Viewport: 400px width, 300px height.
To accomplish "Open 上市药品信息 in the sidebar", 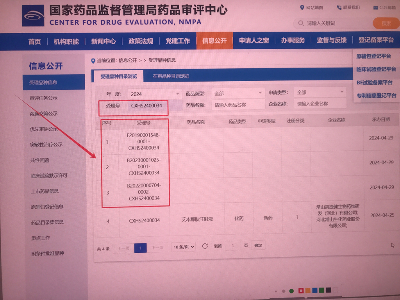I will tap(45, 191).
